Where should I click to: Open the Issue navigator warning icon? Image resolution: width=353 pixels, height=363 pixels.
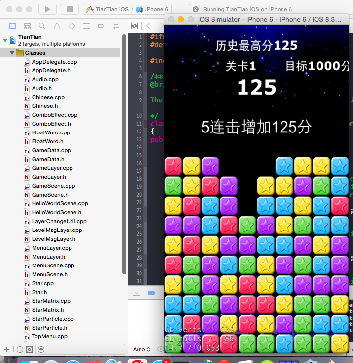[x=57, y=26]
